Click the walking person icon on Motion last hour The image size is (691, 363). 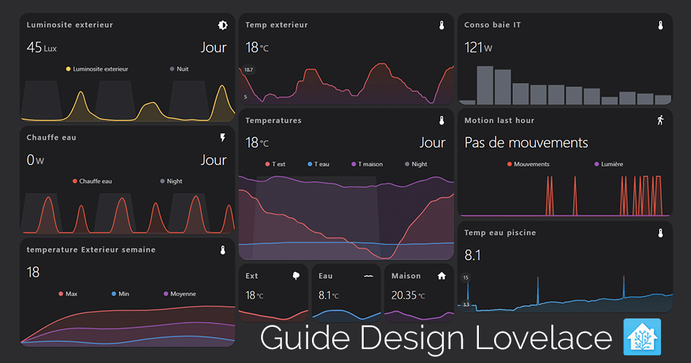(x=660, y=120)
